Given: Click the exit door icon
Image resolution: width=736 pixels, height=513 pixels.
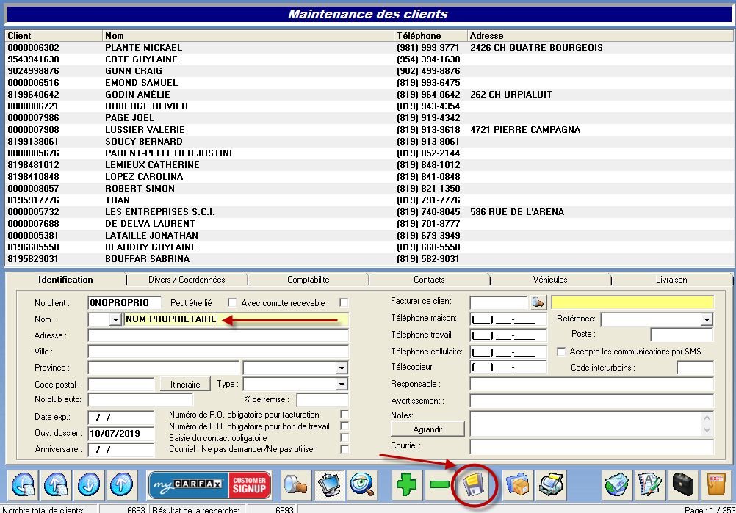Looking at the screenshot, I should pyautogui.click(x=715, y=485).
